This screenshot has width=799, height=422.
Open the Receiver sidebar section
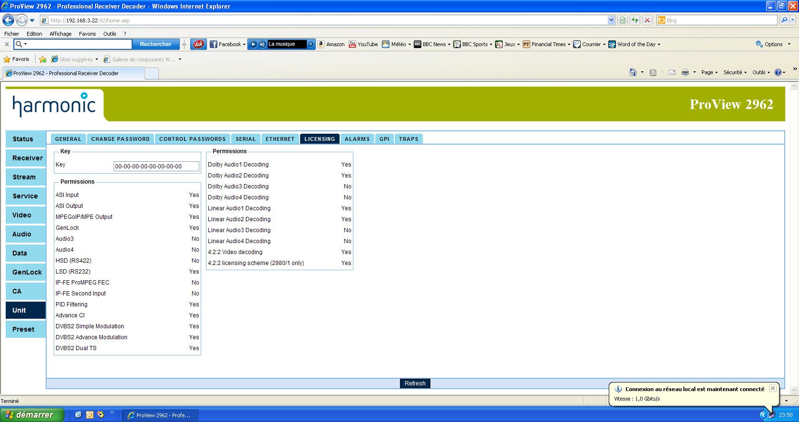click(x=26, y=158)
